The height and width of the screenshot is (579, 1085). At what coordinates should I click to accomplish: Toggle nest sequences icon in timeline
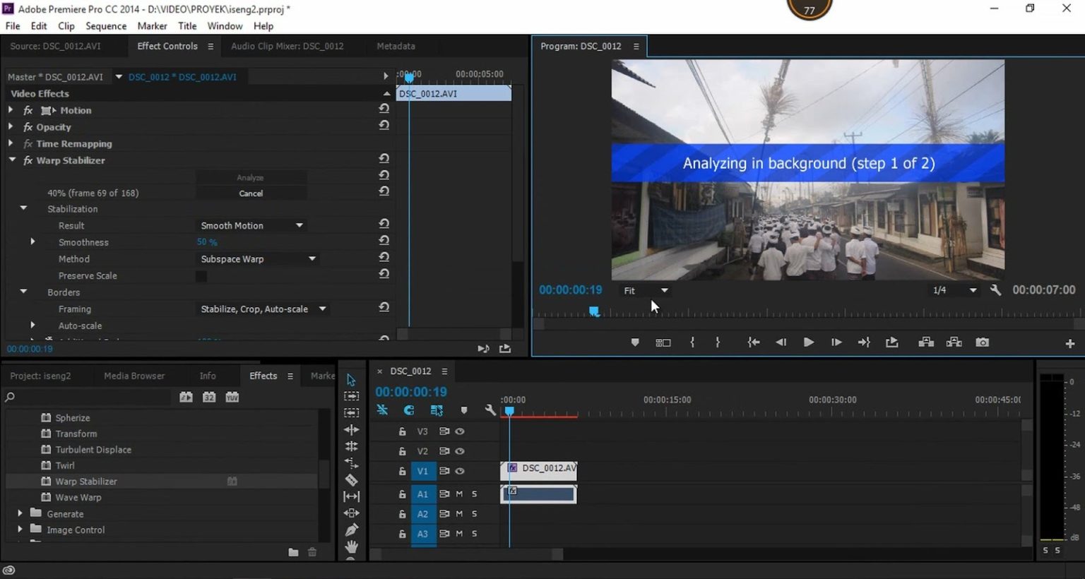click(382, 410)
